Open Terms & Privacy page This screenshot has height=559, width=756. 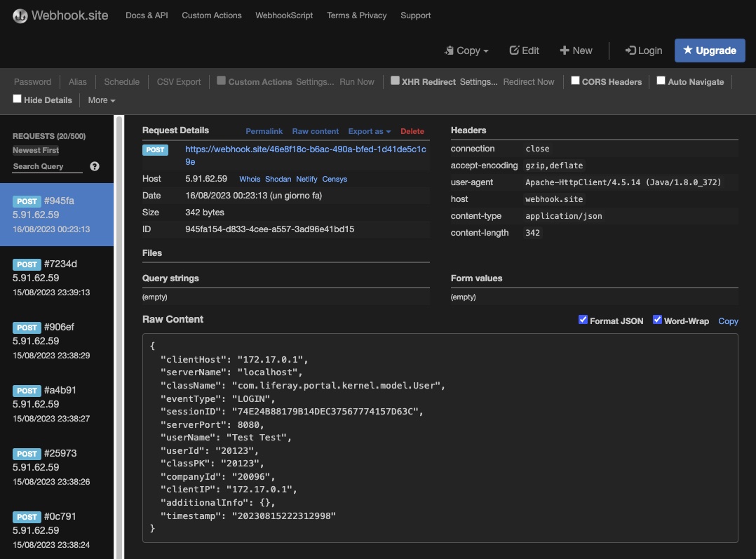(x=357, y=15)
